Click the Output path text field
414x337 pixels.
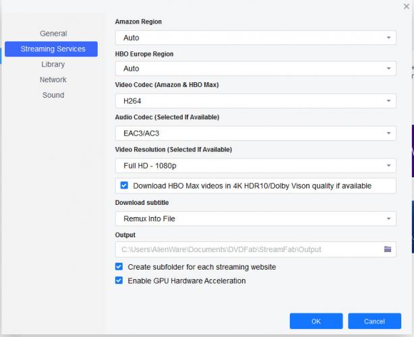pyautogui.click(x=246, y=249)
